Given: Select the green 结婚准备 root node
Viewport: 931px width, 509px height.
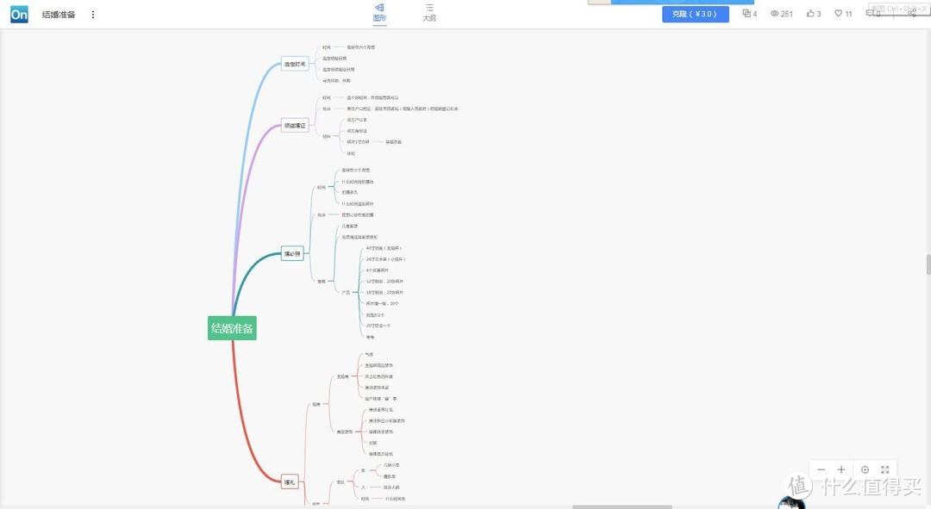Looking at the screenshot, I should (232, 328).
